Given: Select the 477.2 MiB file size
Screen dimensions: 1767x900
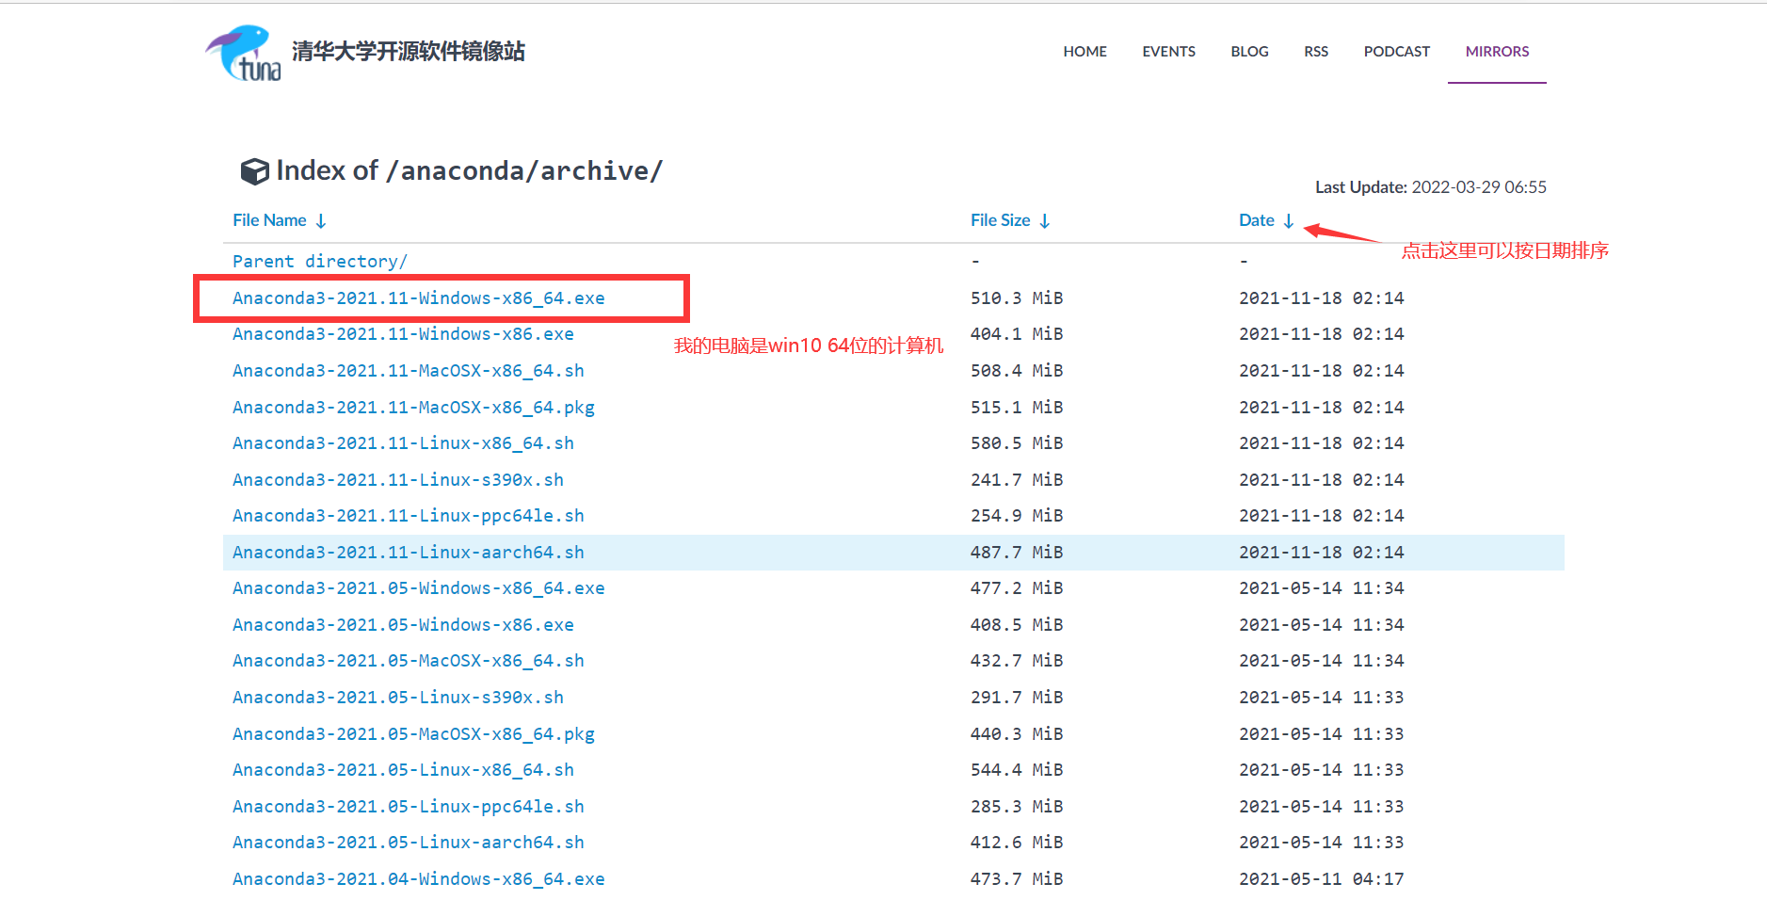Looking at the screenshot, I should 1017,588.
